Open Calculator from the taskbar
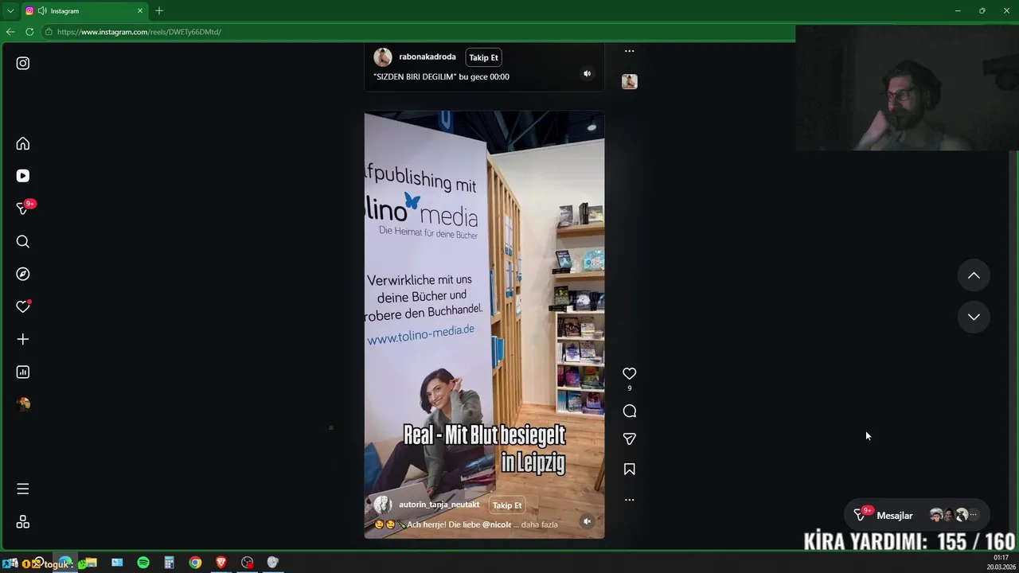 point(170,563)
